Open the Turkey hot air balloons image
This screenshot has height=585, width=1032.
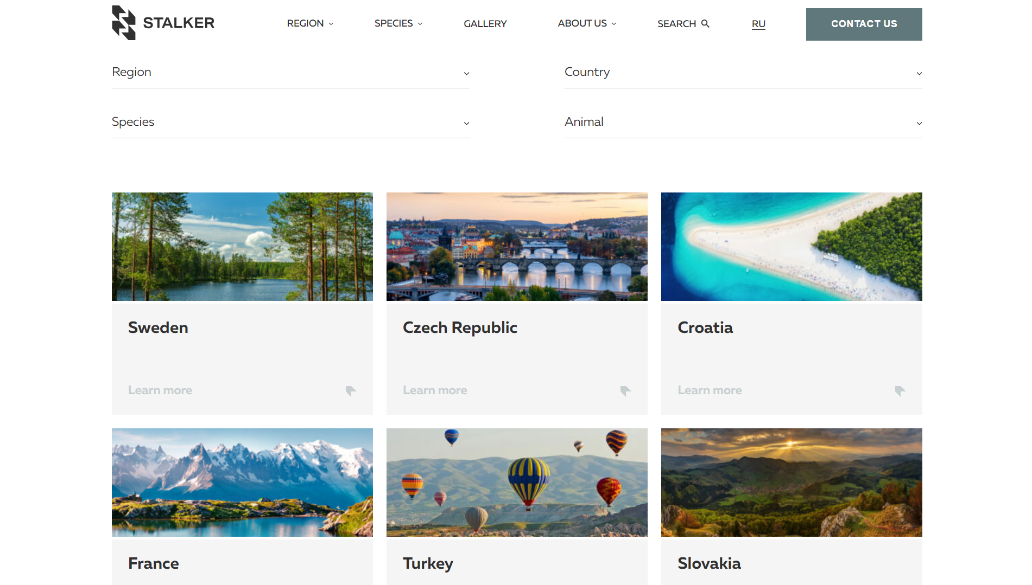point(517,483)
